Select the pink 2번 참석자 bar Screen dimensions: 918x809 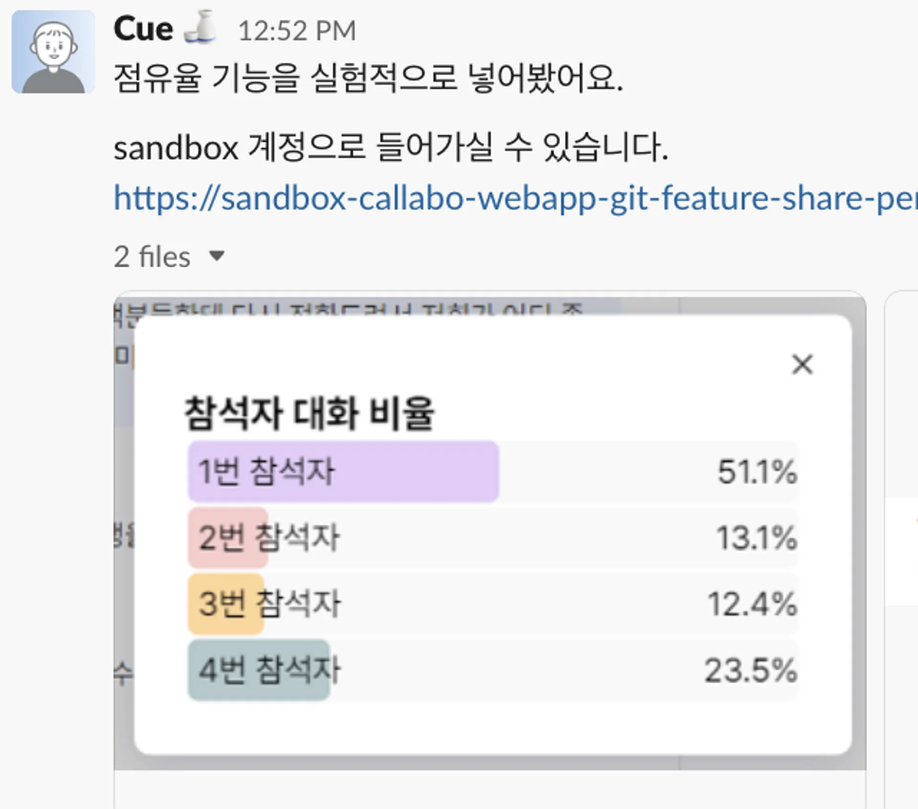[228, 537]
